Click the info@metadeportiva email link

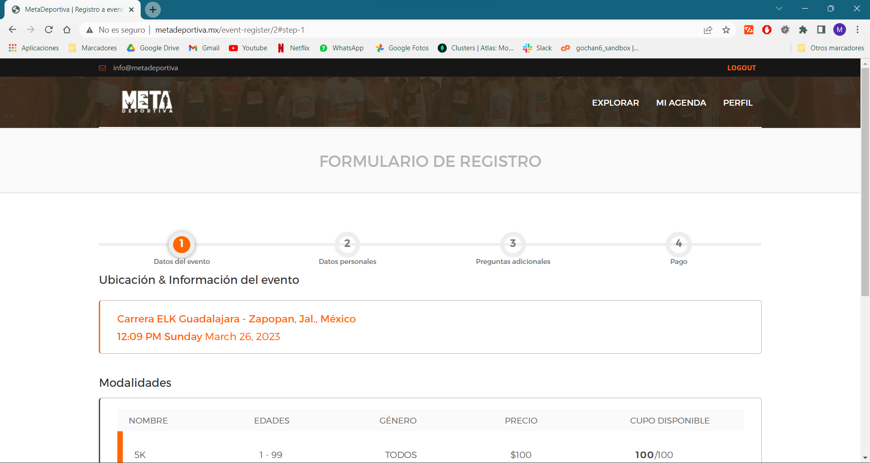click(x=145, y=68)
